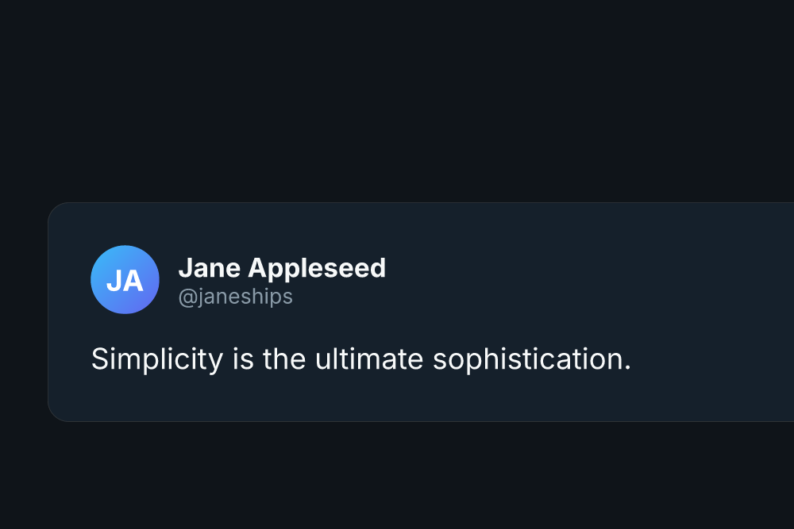Click the "@" symbol in the handle
Image resolution: width=794 pixels, height=529 pixels.
click(x=187, y=297)
